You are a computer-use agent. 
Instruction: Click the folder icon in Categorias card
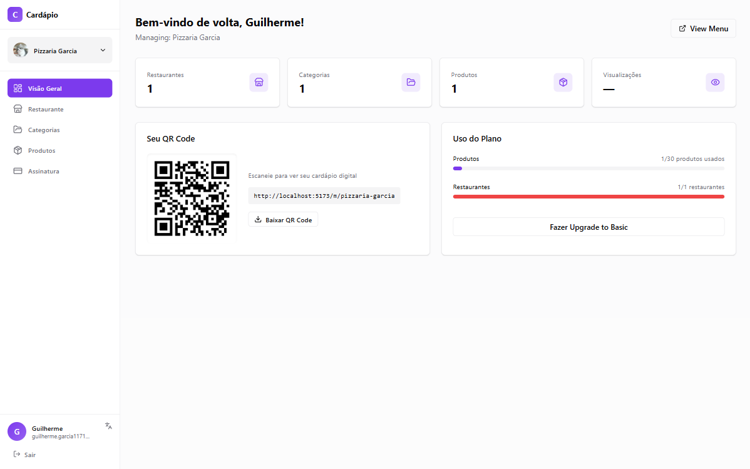tap(411, 82)
